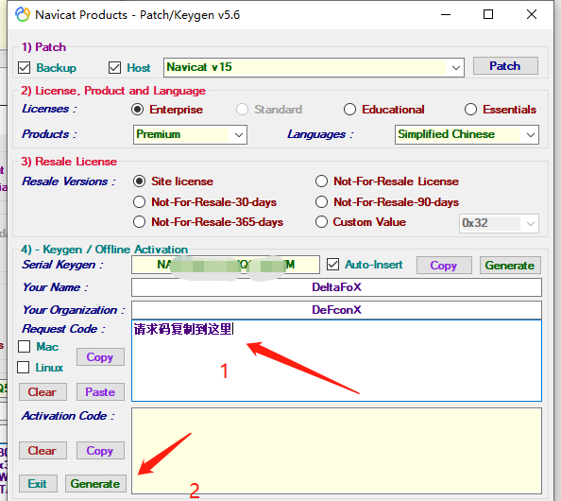This screenshot has height=501, width=561.
Task: Toggle the Linux checkbox
Action: click(24, 367)
